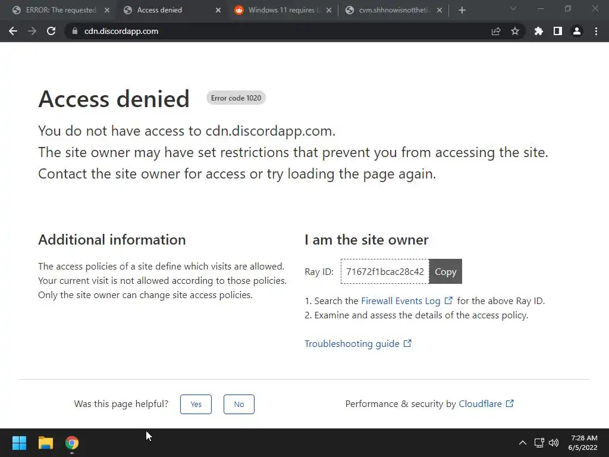Open the Troubleshooting guide link

[352, 343]
